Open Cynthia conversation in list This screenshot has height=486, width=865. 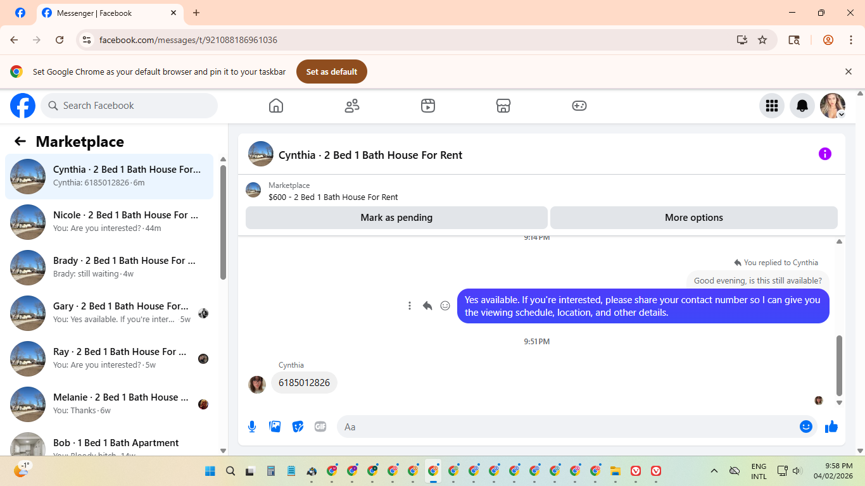(109, 177)
